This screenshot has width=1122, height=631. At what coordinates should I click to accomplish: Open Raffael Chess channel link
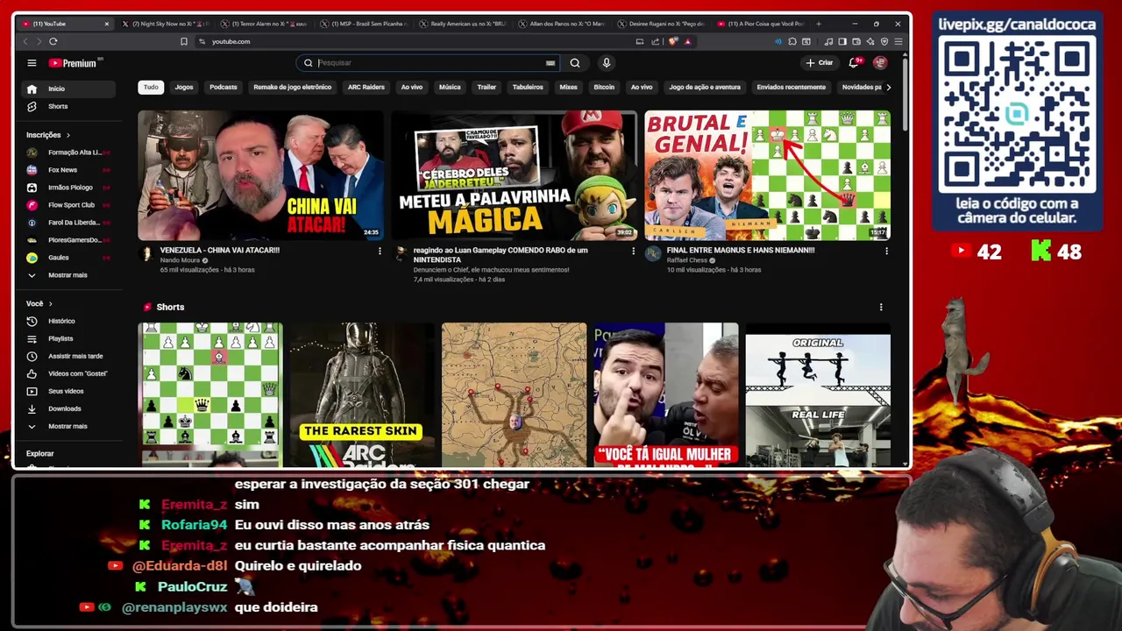[x=687, y=260]
